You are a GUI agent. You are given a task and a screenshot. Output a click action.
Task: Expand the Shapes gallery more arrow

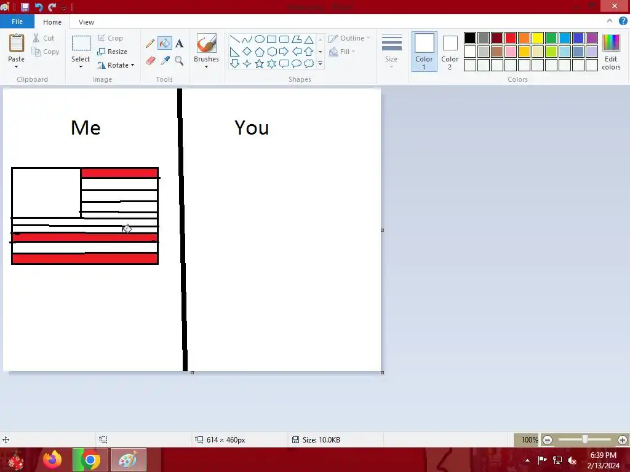320,63
